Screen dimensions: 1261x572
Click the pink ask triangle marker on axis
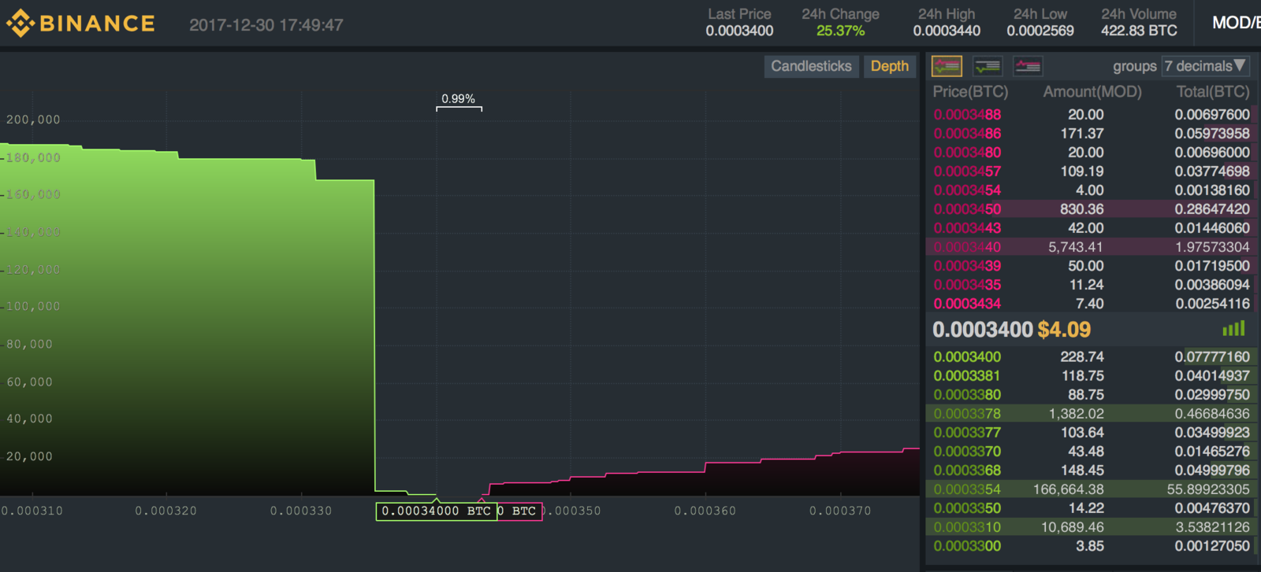click(x=482, y=500)
